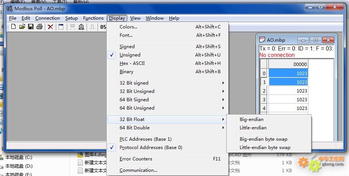Screen dimensions: 349x176
Task: Select PLC Addresses (Base 1)
Action: [x=168, y=139]
